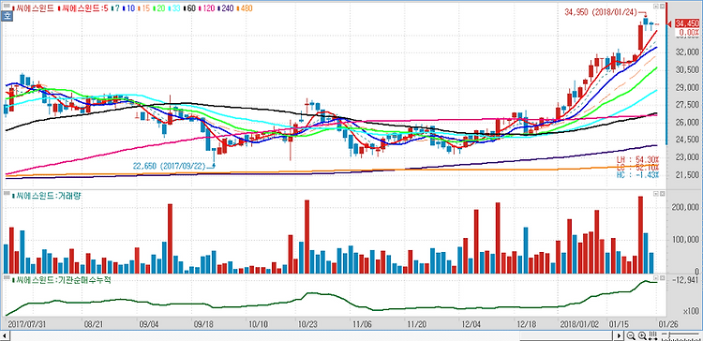Click the 0.00% change value
Screen dimensions: 703x341
point(688,32)
